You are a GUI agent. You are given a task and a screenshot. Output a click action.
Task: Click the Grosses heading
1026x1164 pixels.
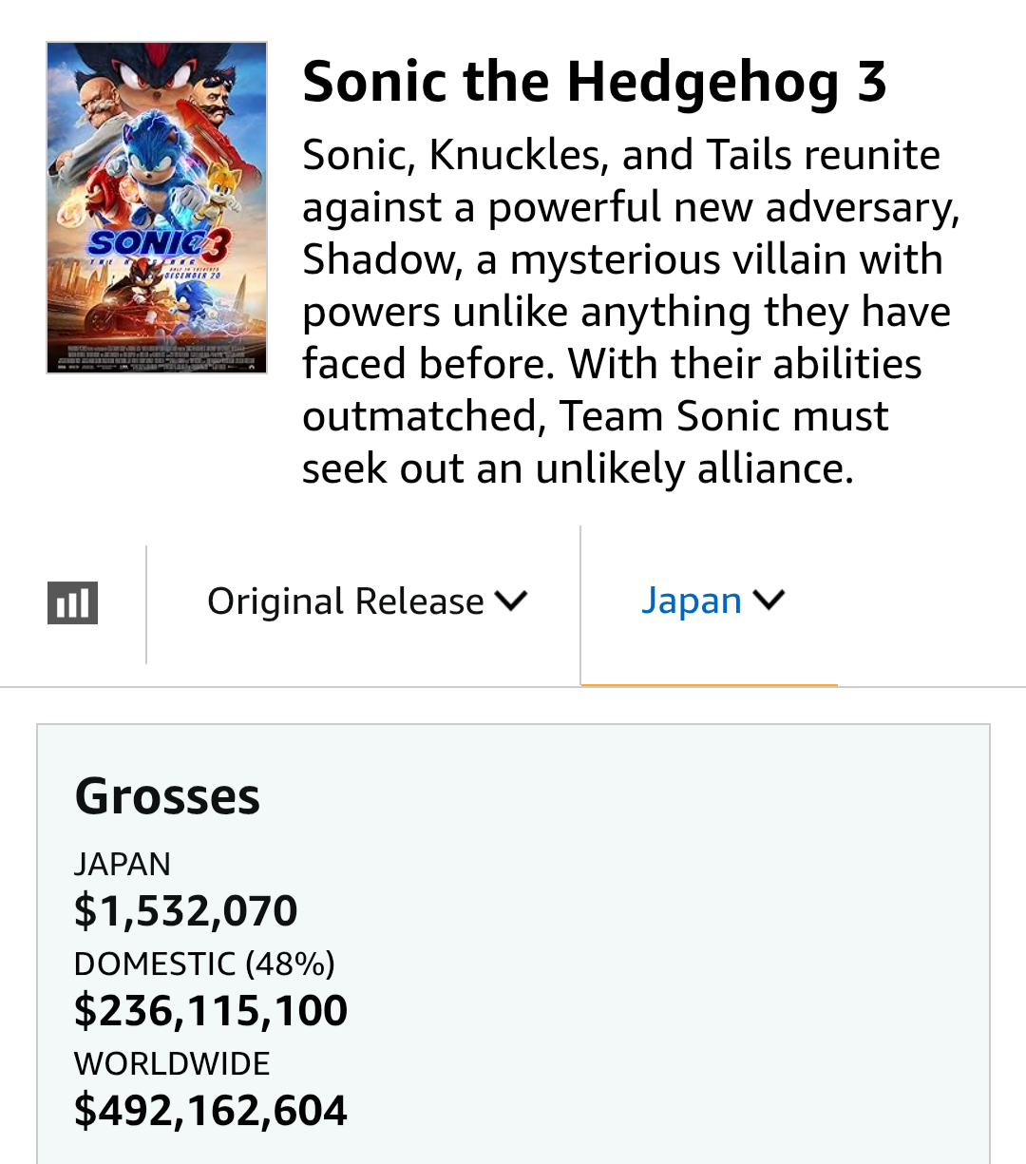[x=167, y=796]
